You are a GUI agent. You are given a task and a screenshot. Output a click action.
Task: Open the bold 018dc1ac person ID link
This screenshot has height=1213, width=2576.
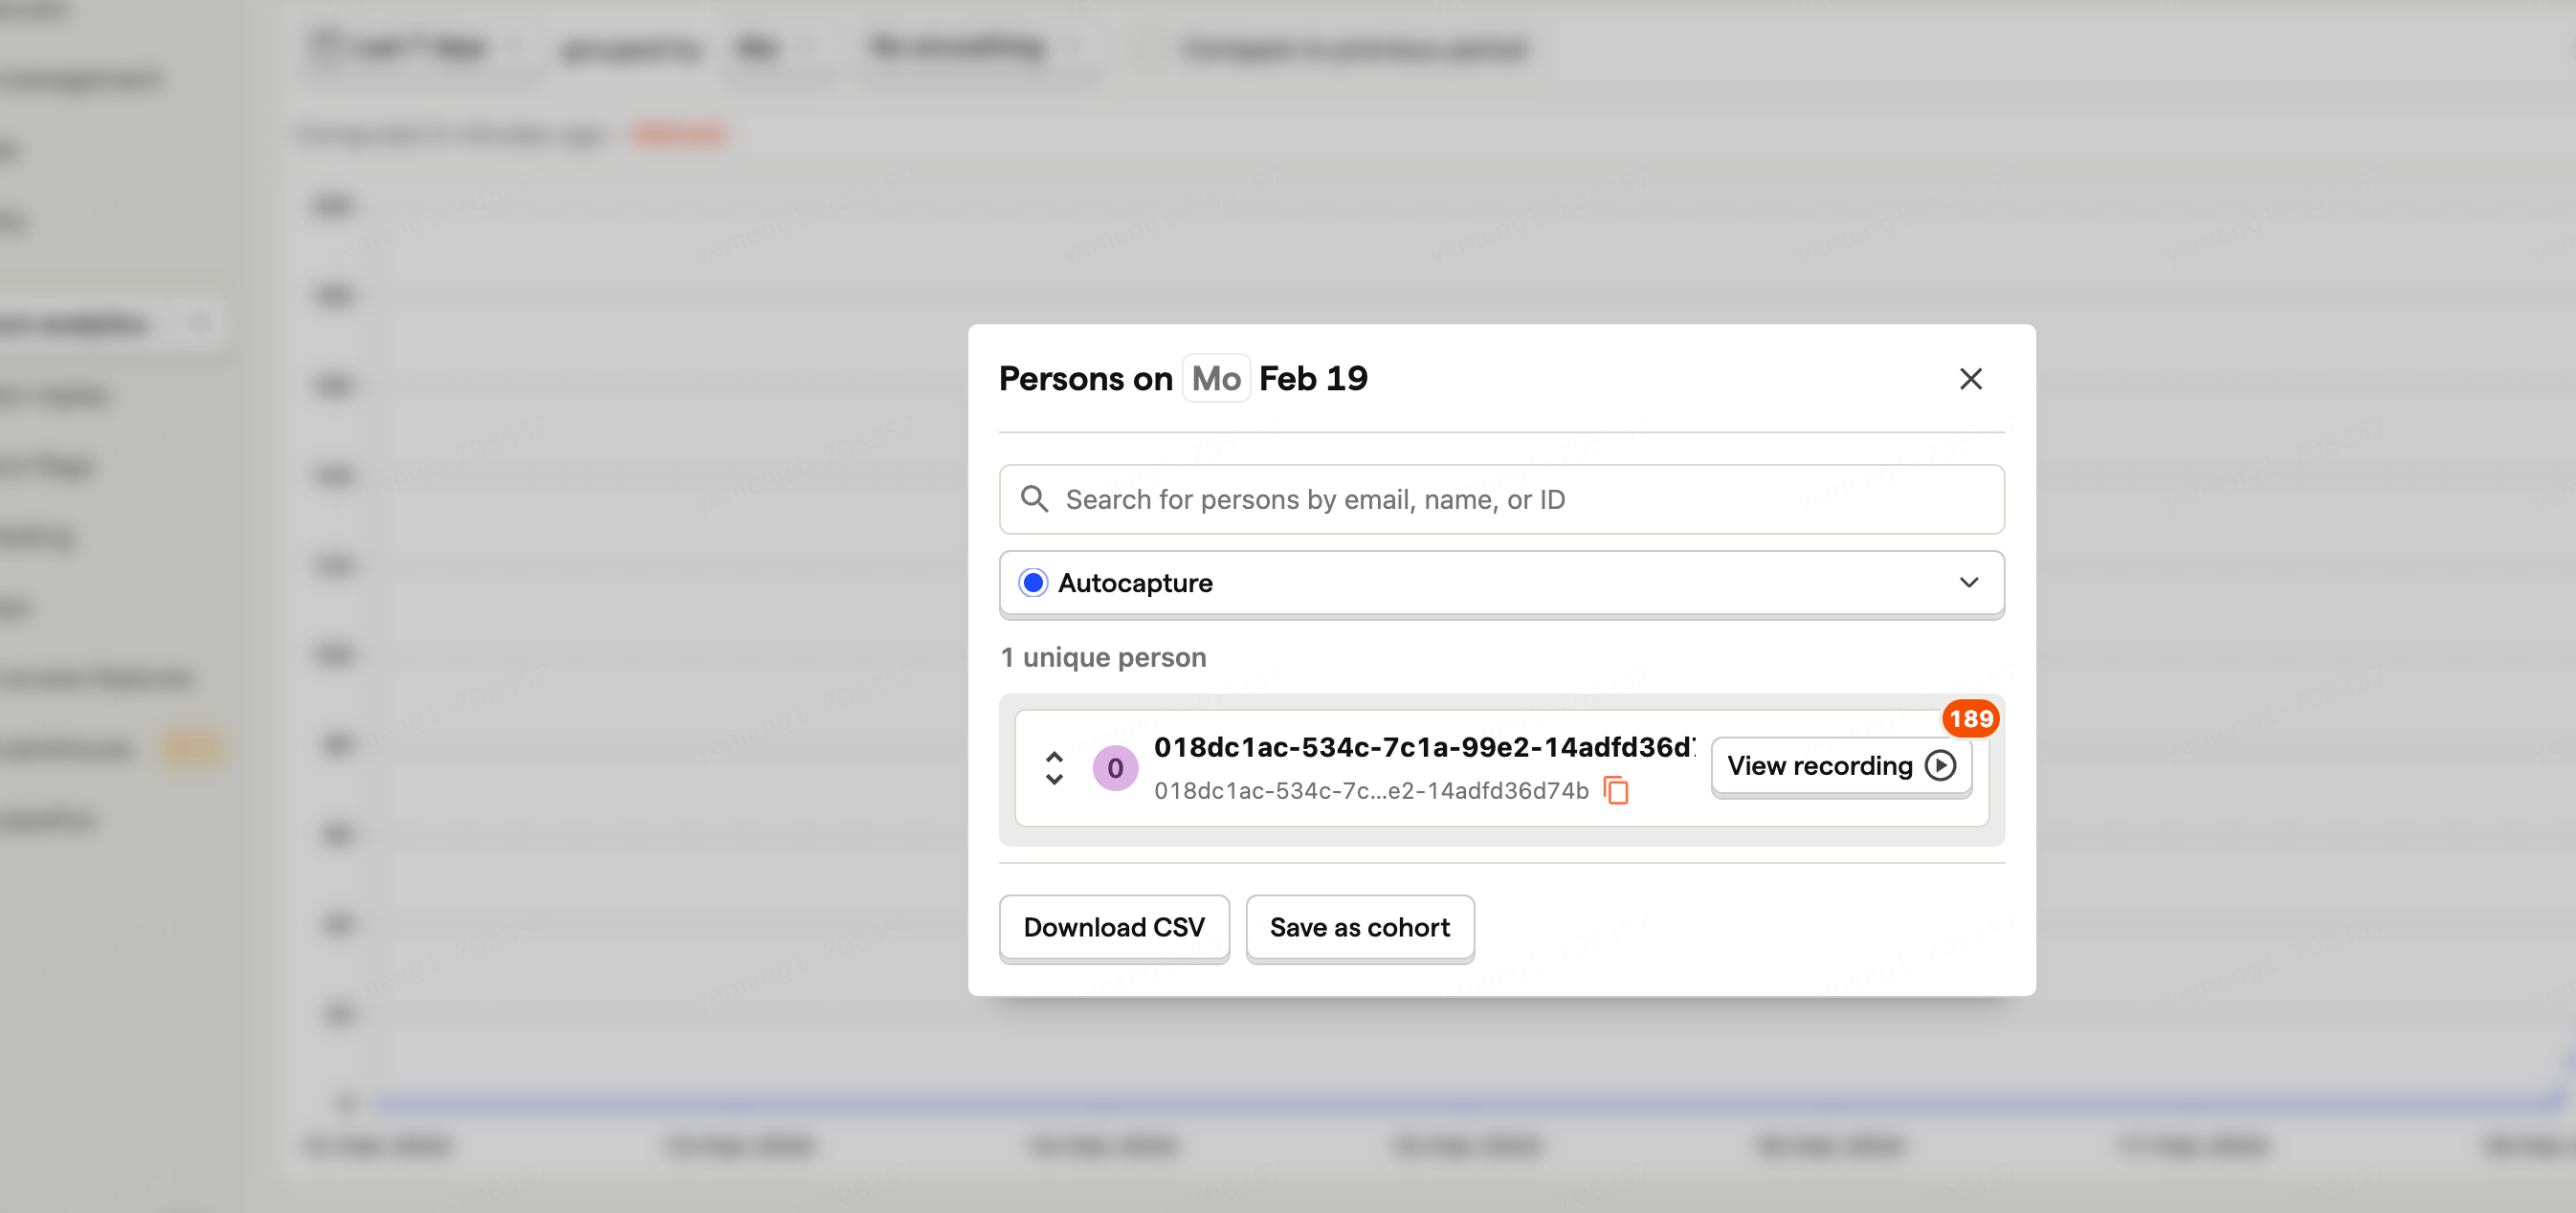1422,747
